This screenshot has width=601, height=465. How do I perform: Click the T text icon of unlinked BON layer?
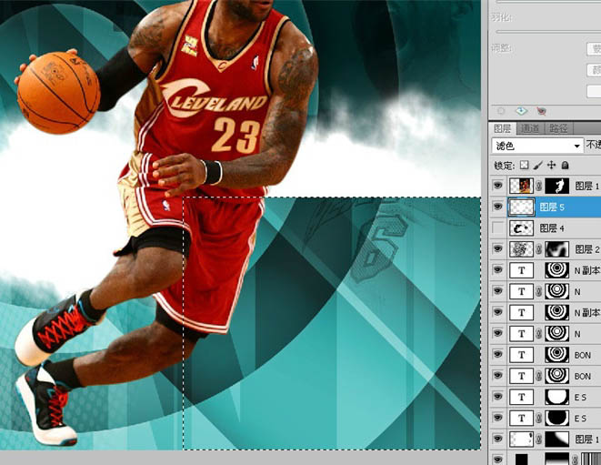521,355
